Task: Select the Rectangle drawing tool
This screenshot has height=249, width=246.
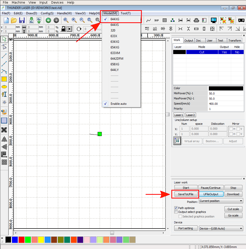Action: [4, 79]
